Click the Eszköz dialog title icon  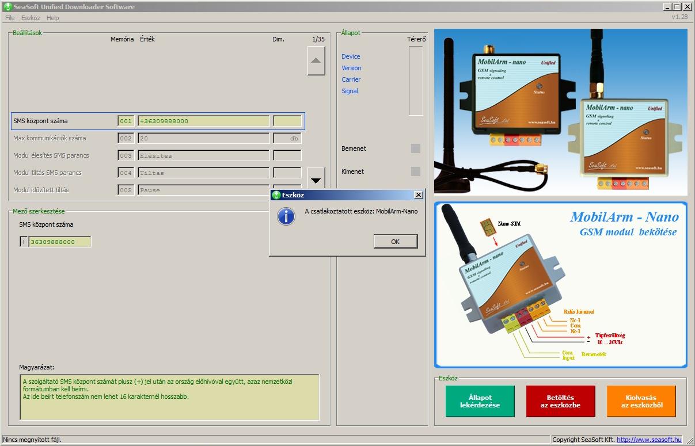click(276, 195)
